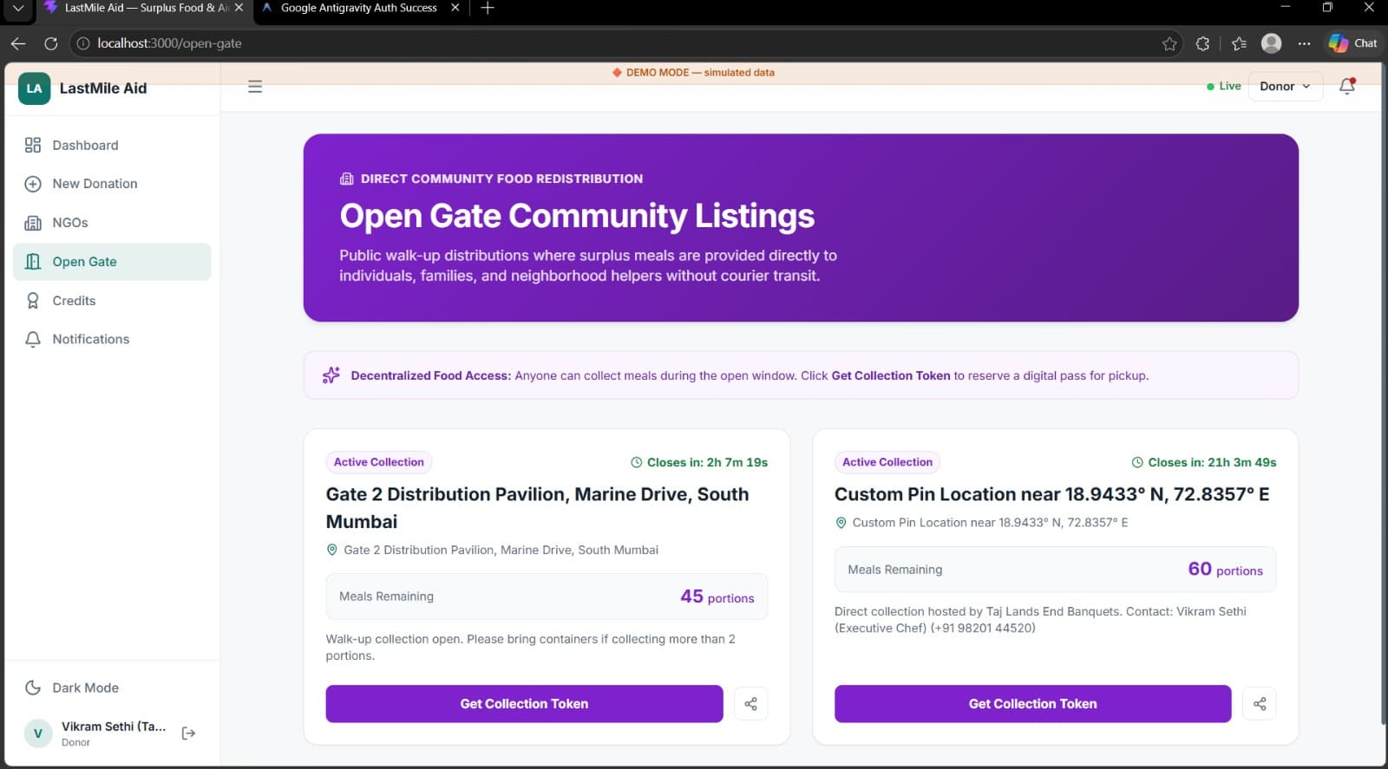This screenshot has height=769, width=1388.
Task: Open the Credits page
Action: click(x=112, y=301)
